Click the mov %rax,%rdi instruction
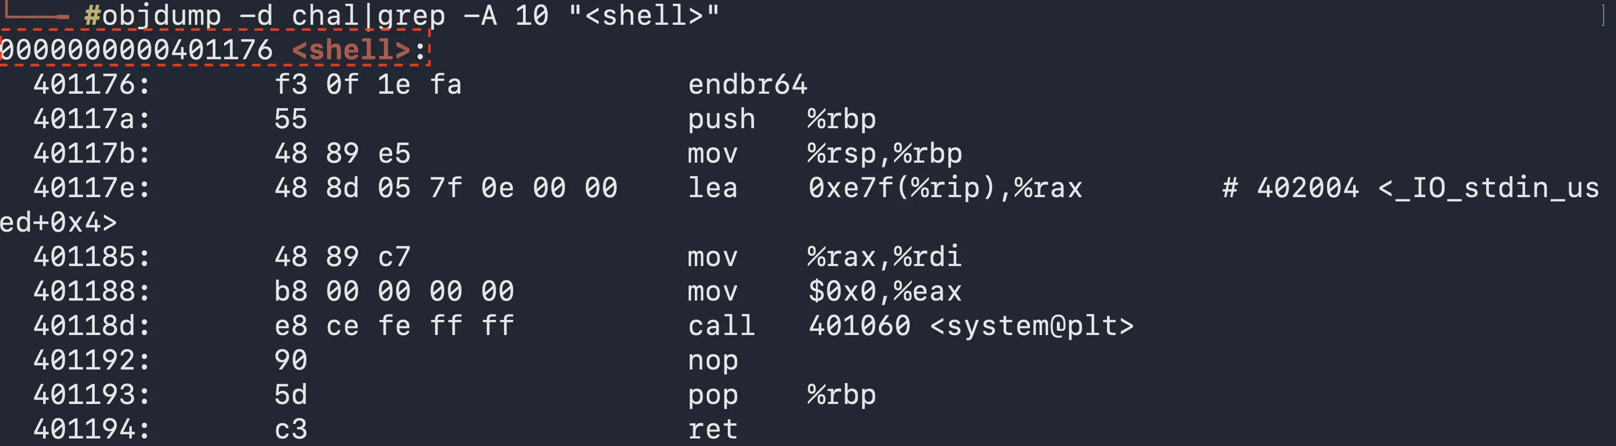The height and width of the screenshot is (446, 1616). point(825,256)
